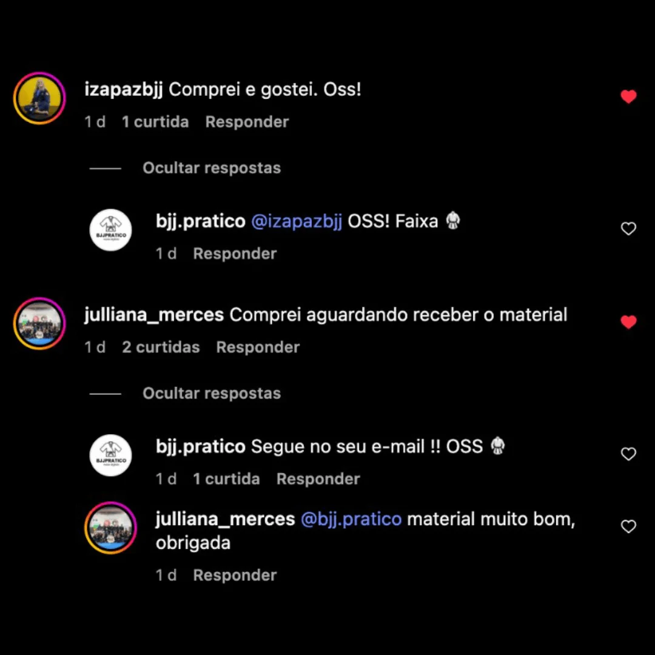Collapse replies under julliana_merces' comment

[x=212, y=393]
